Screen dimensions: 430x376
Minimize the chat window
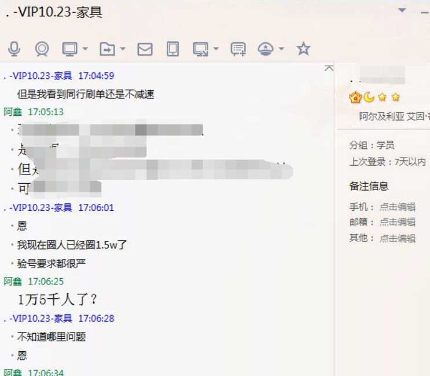tap(425, 12)
